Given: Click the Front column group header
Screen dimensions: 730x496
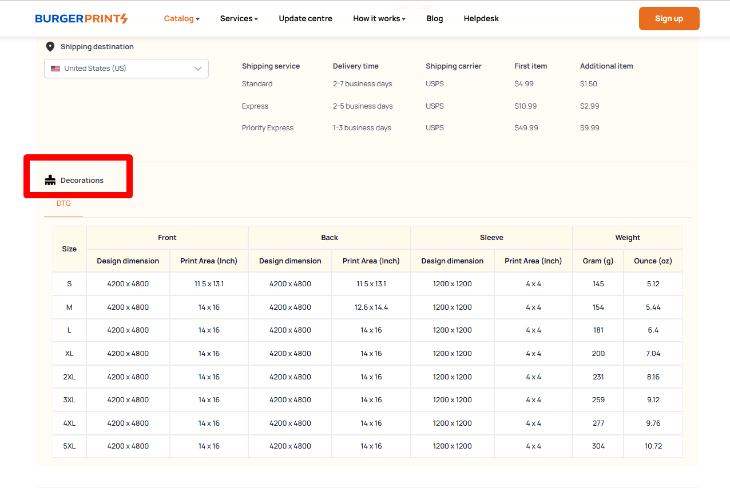Looking at the screenshot, I should pos(167,238).
